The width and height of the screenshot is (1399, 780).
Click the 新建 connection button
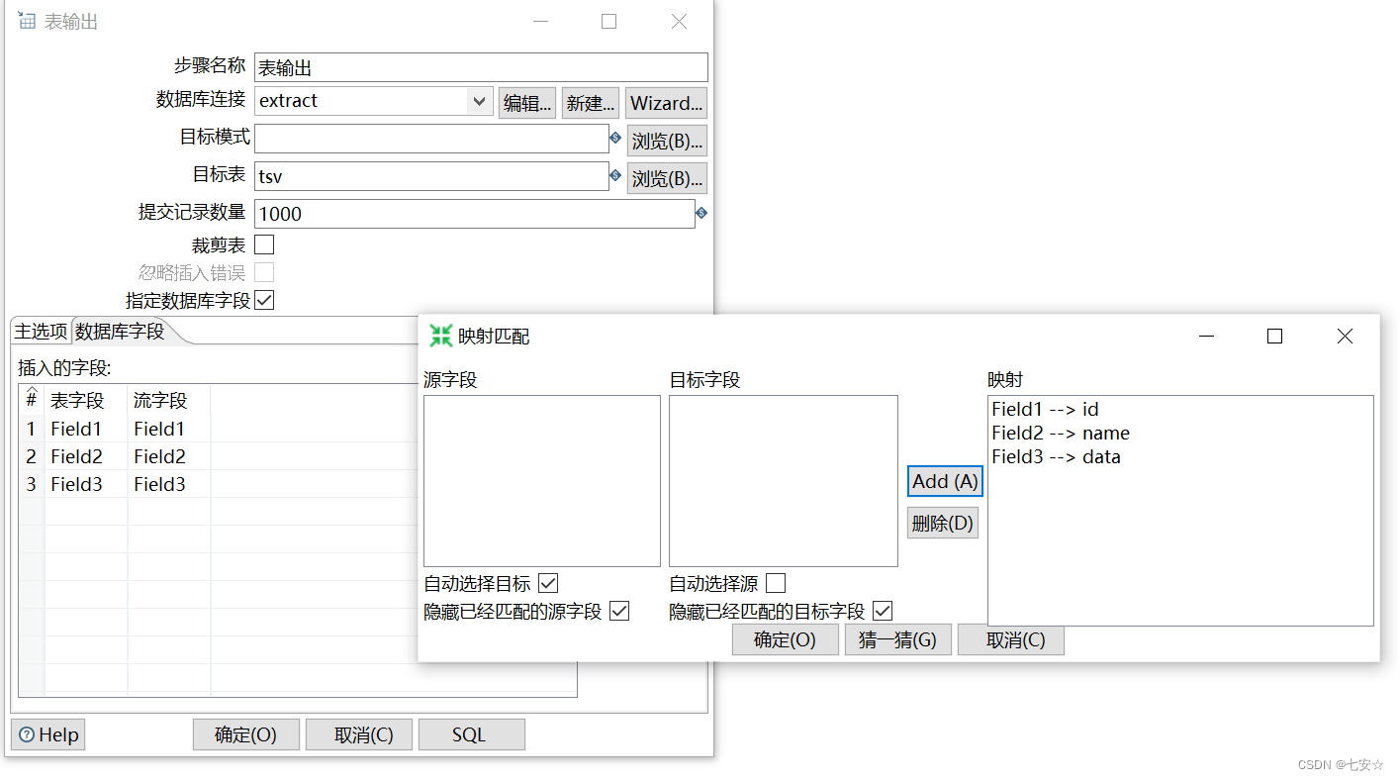[590, 102]
